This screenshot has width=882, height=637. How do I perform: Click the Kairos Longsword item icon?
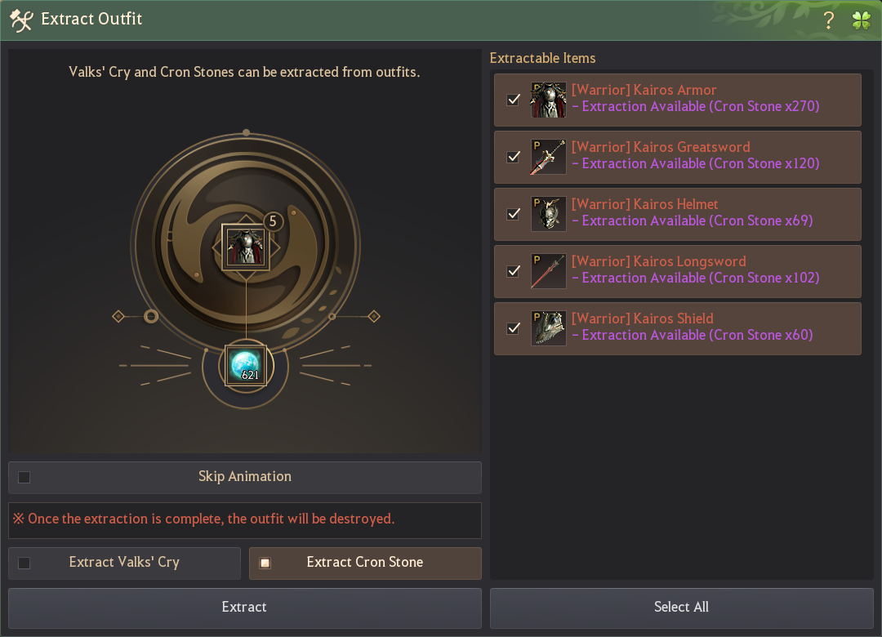click(549, 271)
